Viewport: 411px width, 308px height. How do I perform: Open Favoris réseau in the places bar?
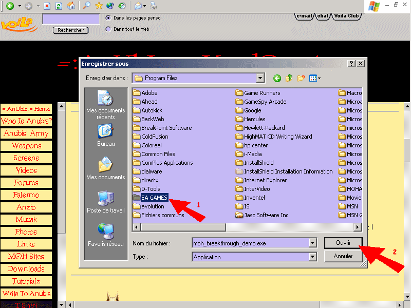(x=106, y=235)
